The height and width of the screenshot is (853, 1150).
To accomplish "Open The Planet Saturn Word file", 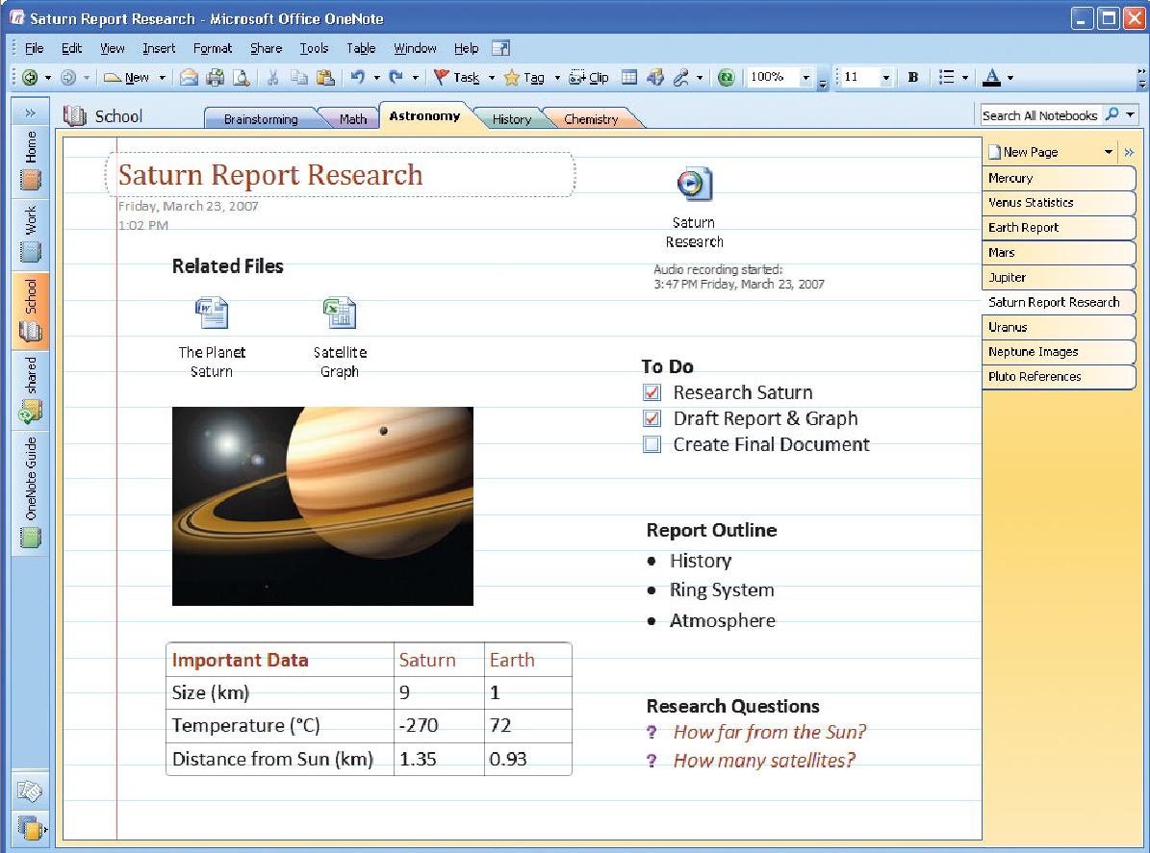I will [x=212, y=313].
